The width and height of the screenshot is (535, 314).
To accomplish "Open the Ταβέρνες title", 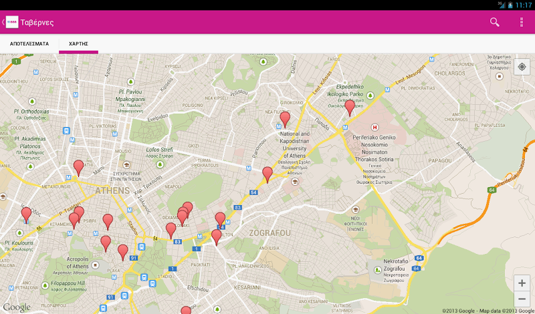I will click(x=37, y=23).
